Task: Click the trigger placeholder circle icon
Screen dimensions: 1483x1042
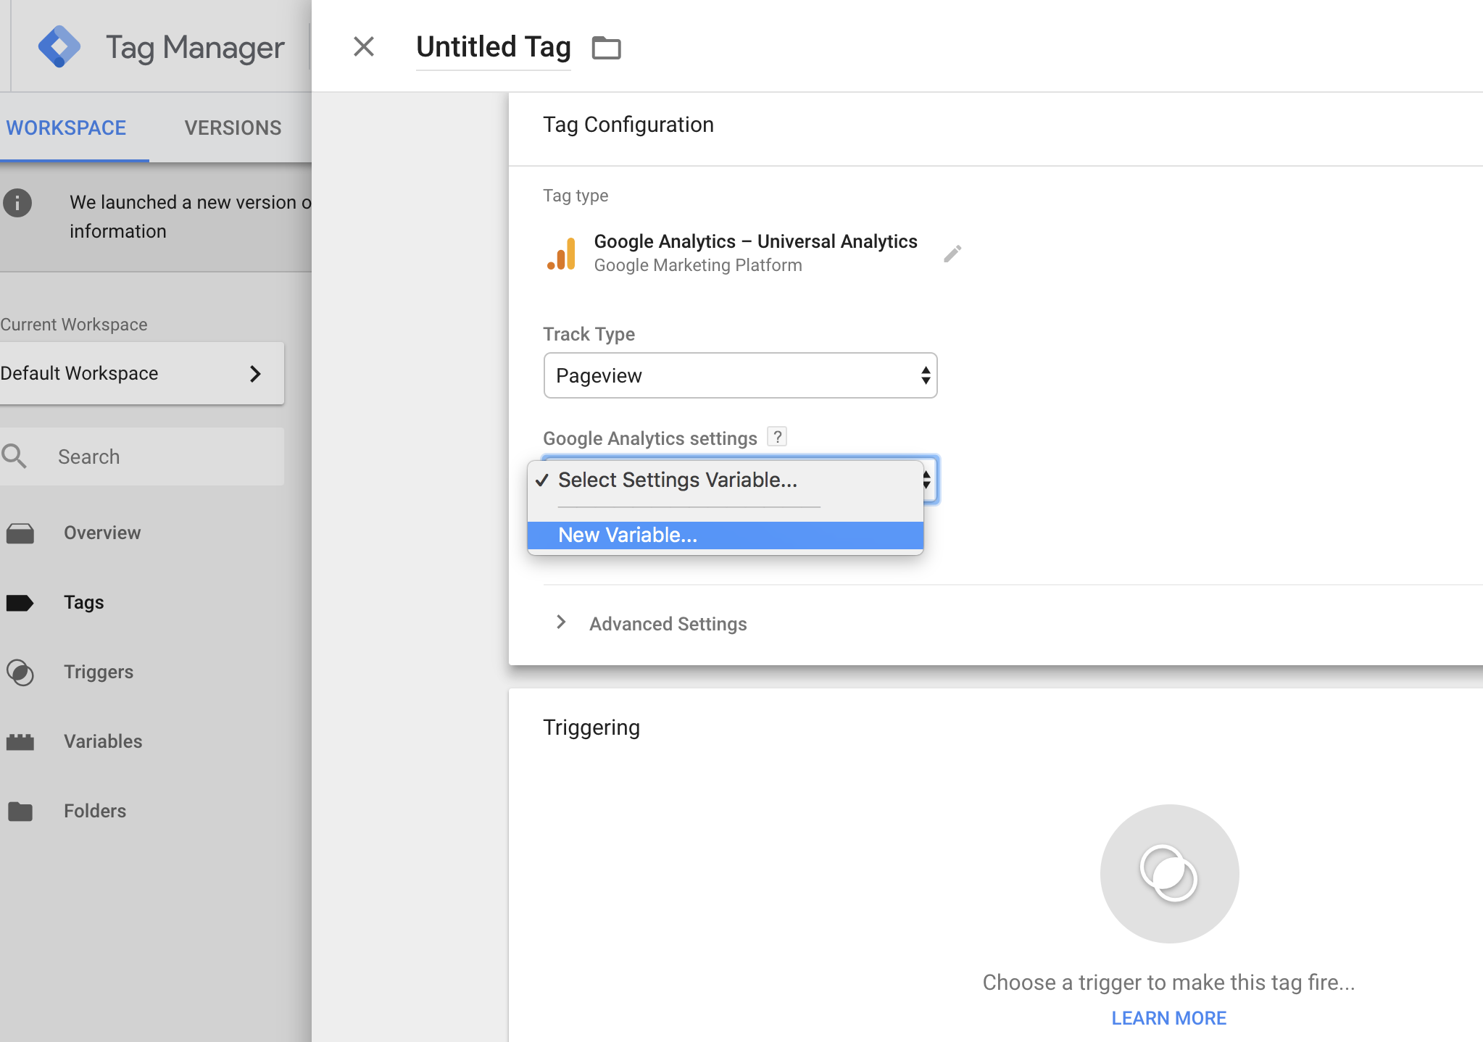Action: (1169, 873)
